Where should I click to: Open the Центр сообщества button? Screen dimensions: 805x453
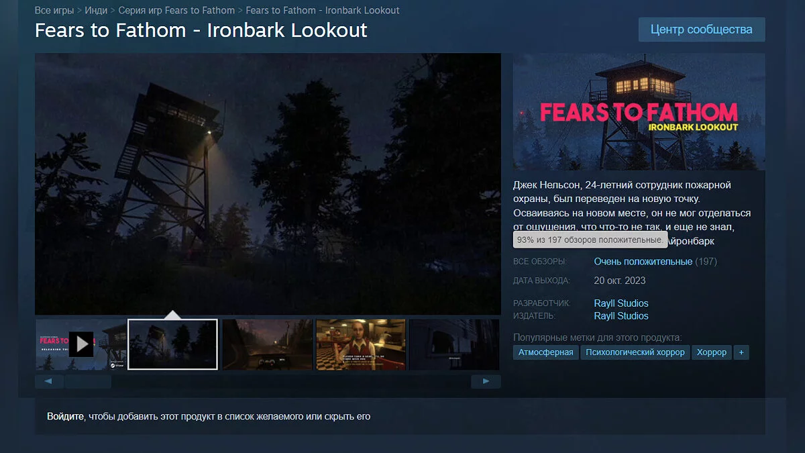pyautogui.click(x=702, y=30)
